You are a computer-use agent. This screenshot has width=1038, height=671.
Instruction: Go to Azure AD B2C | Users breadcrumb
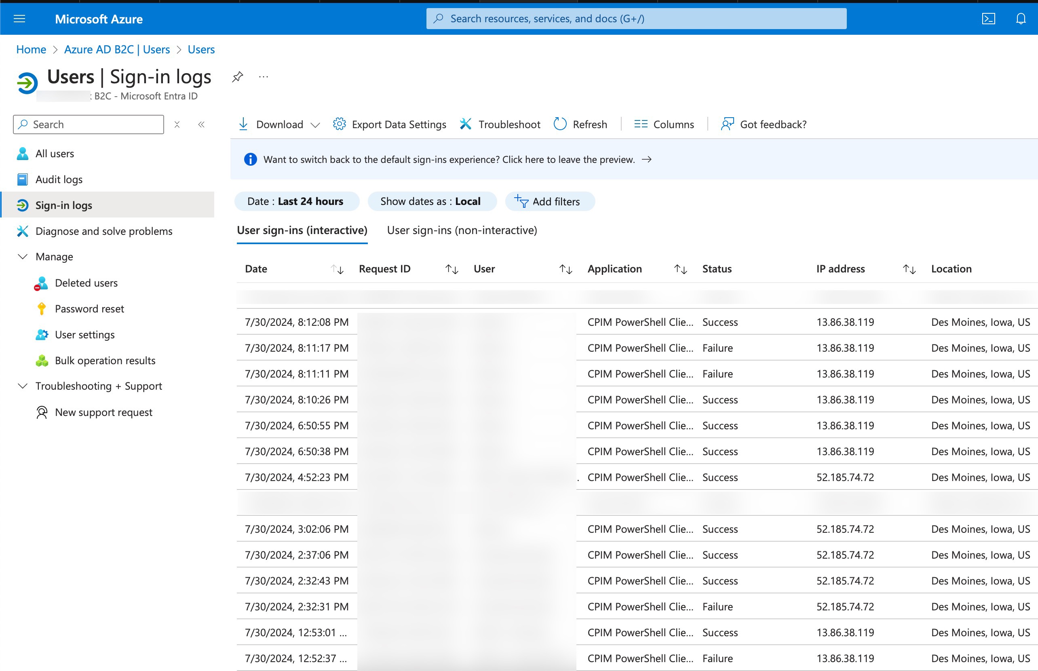click(x=117, y=50)
